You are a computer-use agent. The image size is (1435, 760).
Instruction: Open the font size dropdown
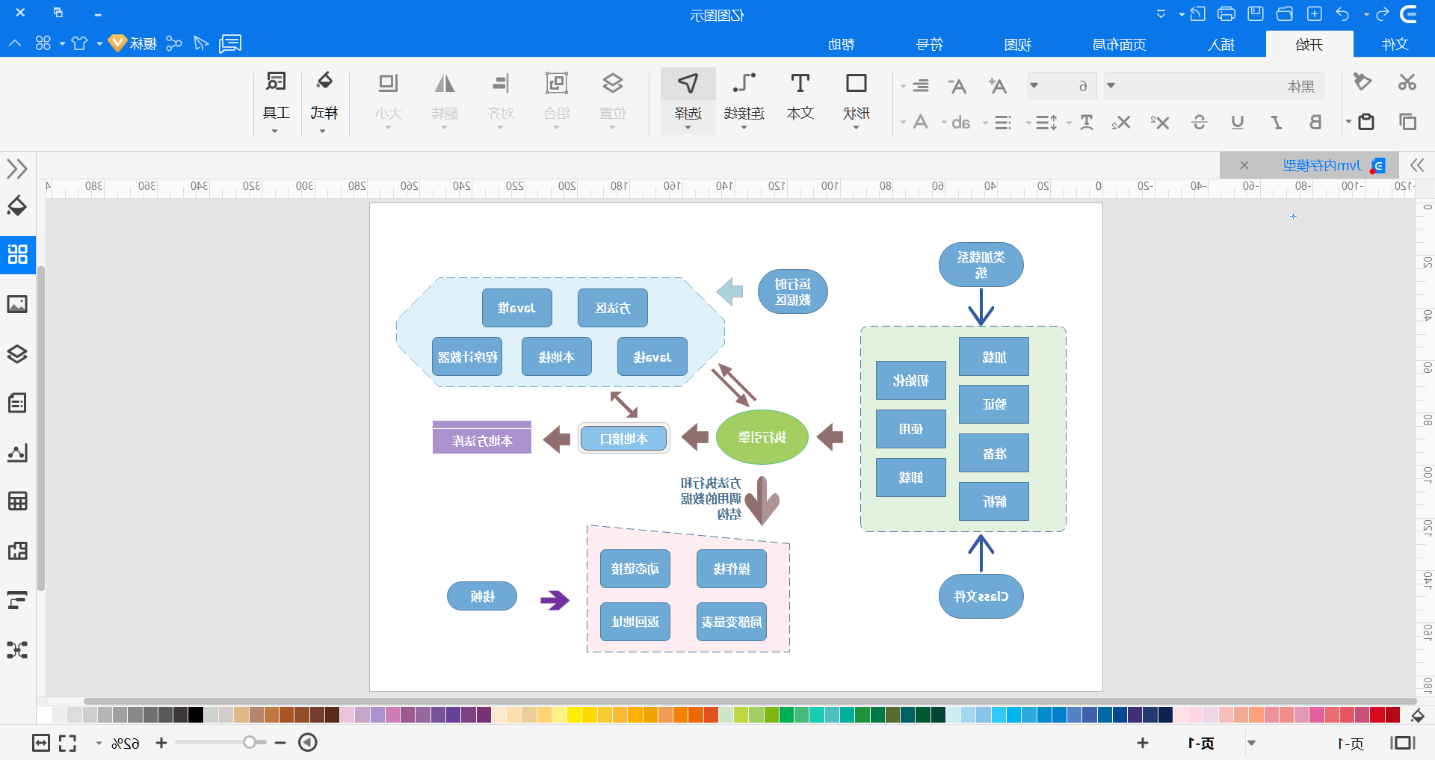point(1034,86)
